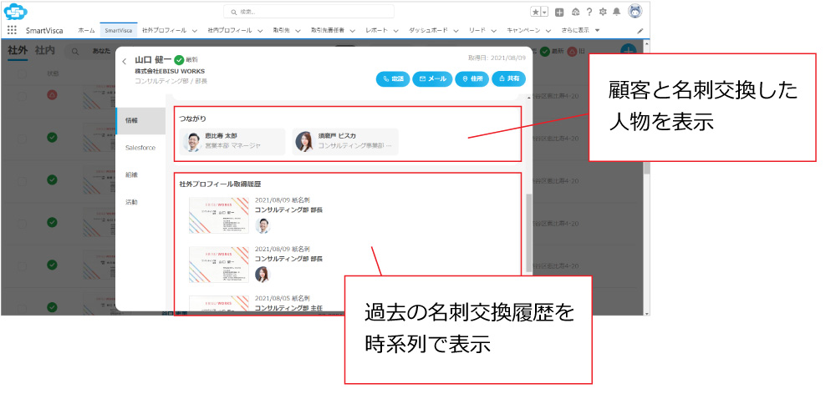Image resolution: width=836 pixels, height=404 pixels.
Task: Open 恵比寿 太郎 connection card
Action: click(232, 142)
